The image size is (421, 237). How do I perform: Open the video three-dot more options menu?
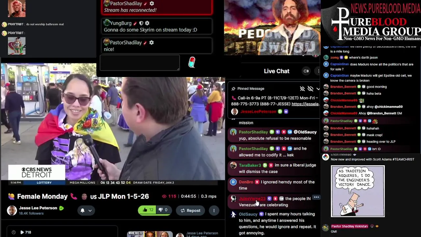tap(214, 210)
